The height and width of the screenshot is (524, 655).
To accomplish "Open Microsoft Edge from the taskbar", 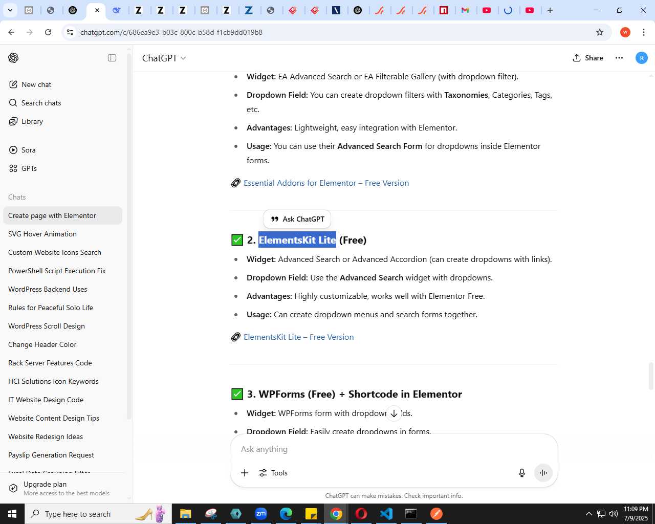I will pos(286,514).
